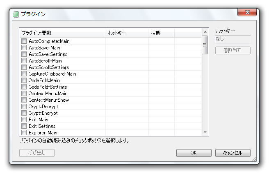Enable the AutoSave::Main plugin checkbox

point(24,47)
